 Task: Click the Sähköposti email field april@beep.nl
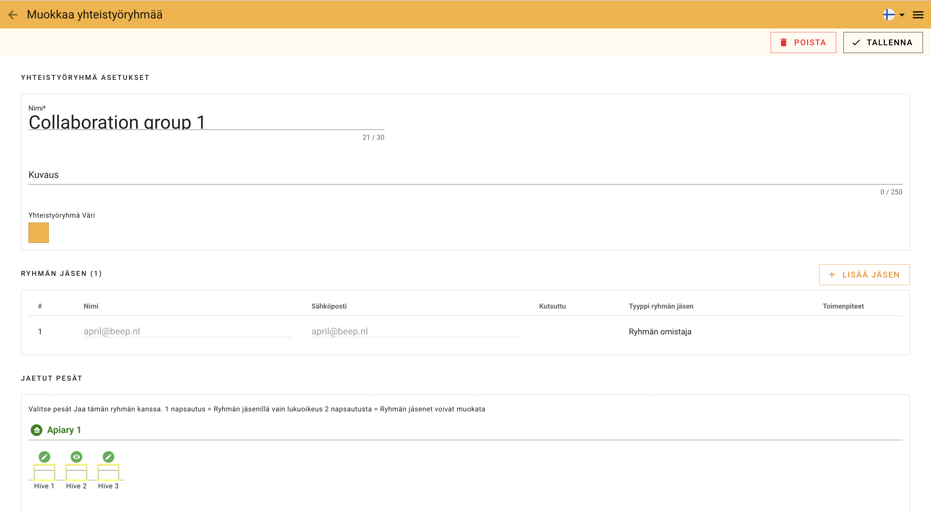click(x=416, y=331)
